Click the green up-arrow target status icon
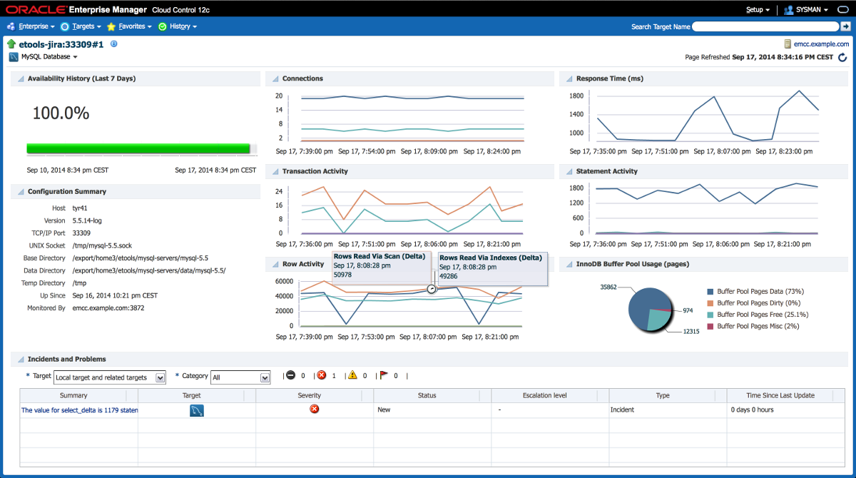The image size is (856, 478). tap(11, 44)
